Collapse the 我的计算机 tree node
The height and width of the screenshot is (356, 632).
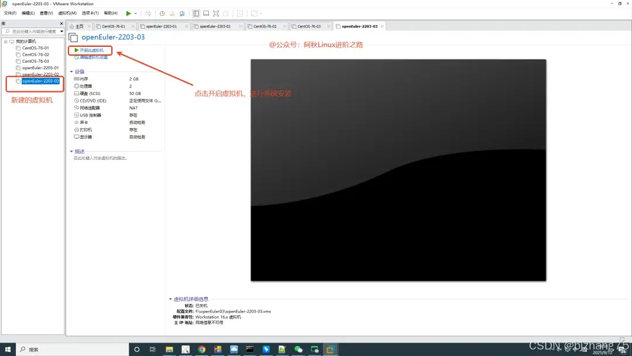[6, 42]
